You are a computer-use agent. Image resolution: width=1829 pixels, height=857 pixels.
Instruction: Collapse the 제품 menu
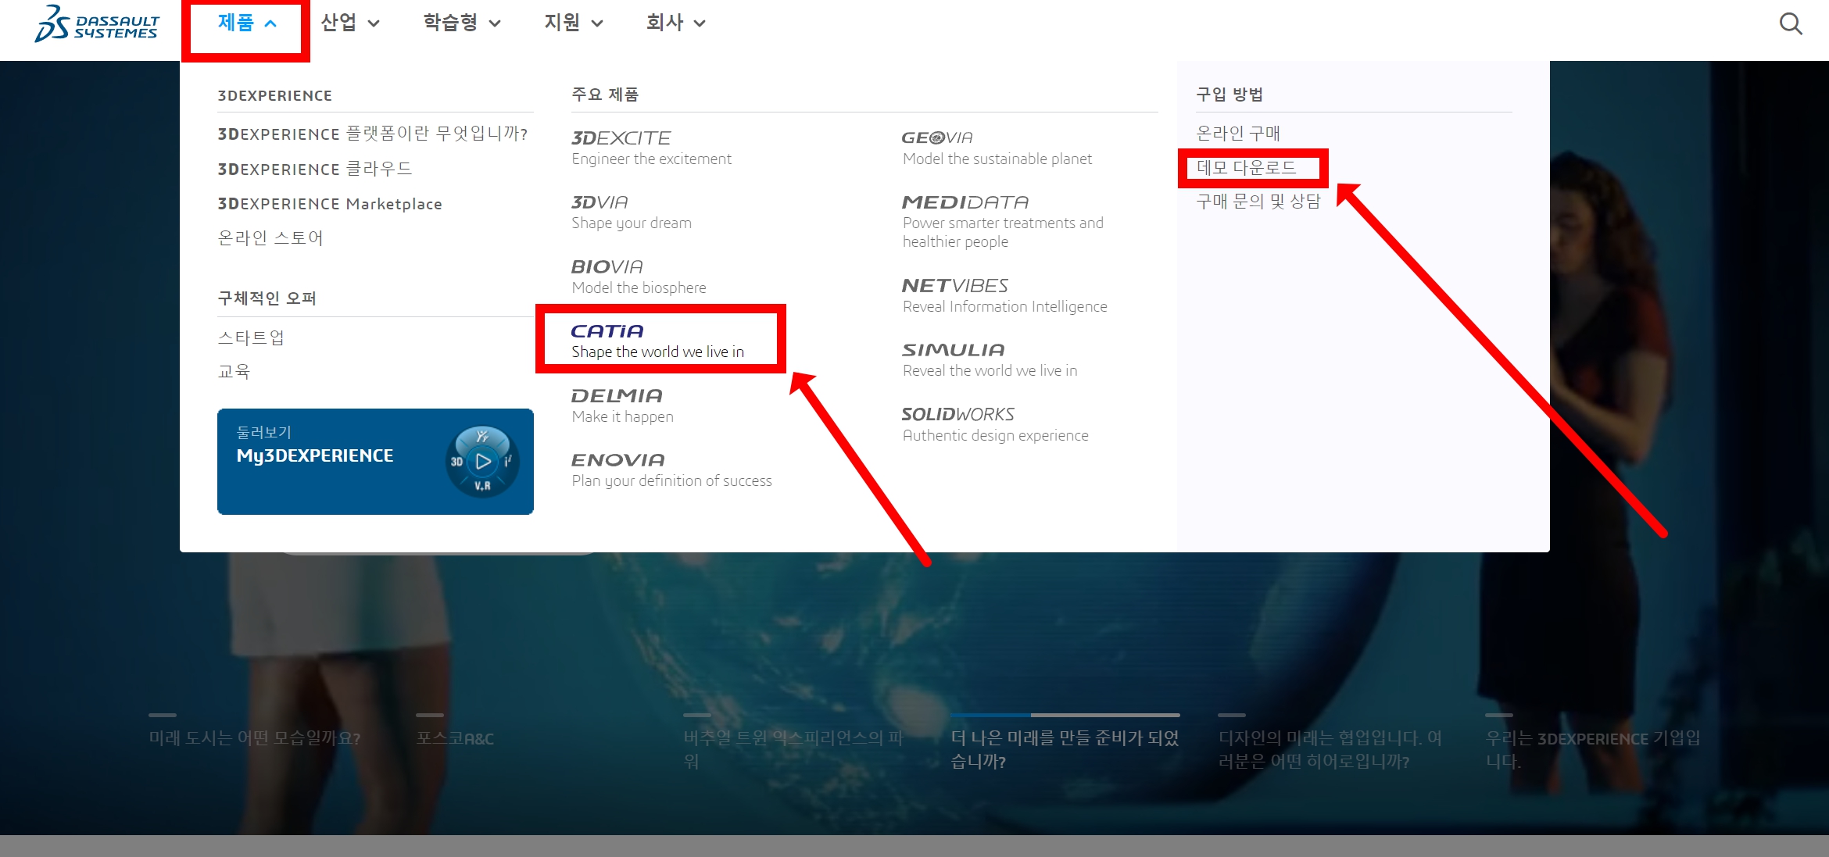click(x=247, y=23)
